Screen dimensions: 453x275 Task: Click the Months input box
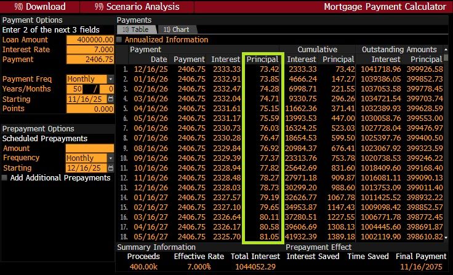pyautogui.click(x=104, y=90)
